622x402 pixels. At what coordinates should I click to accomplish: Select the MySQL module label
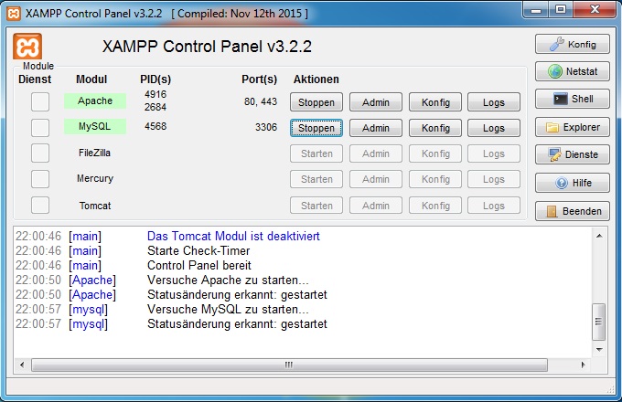click(95, 126)
